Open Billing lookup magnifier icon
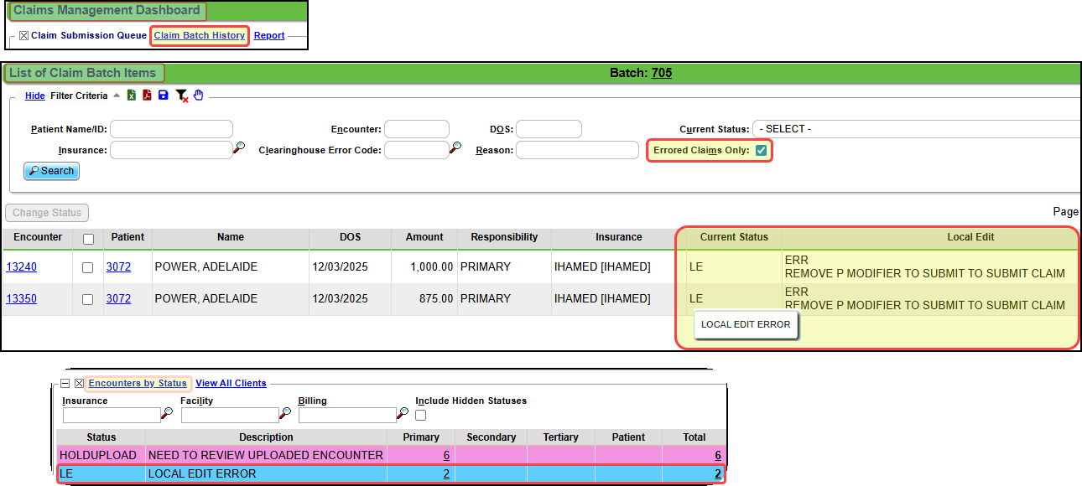This screenshot has width=1082, height=486. click(403, 413)
